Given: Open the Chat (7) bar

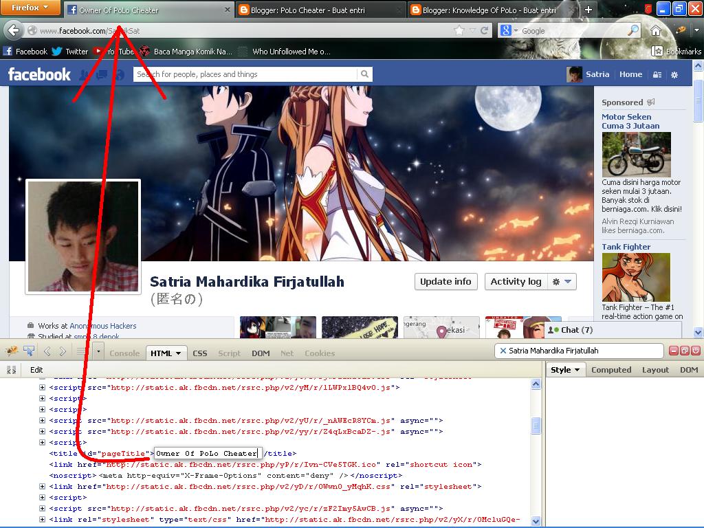Looking at the screenshot, I should 613,330.
